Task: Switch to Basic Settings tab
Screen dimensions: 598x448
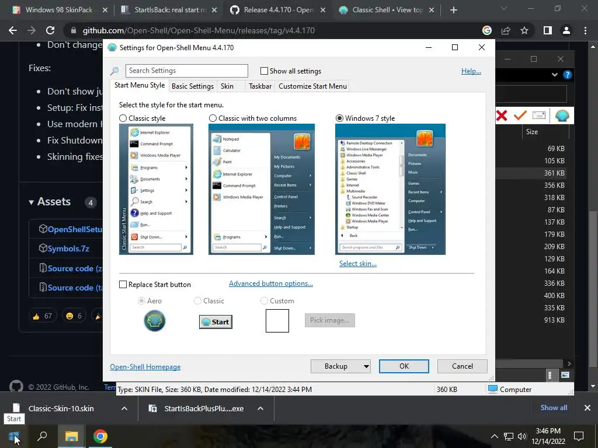Action: point(193,86)
